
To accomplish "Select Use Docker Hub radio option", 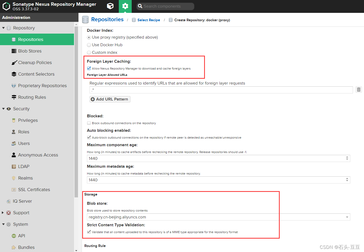I will [89, 45].
